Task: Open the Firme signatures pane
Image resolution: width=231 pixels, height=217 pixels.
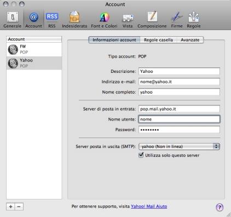Action: tap(177, 20)
